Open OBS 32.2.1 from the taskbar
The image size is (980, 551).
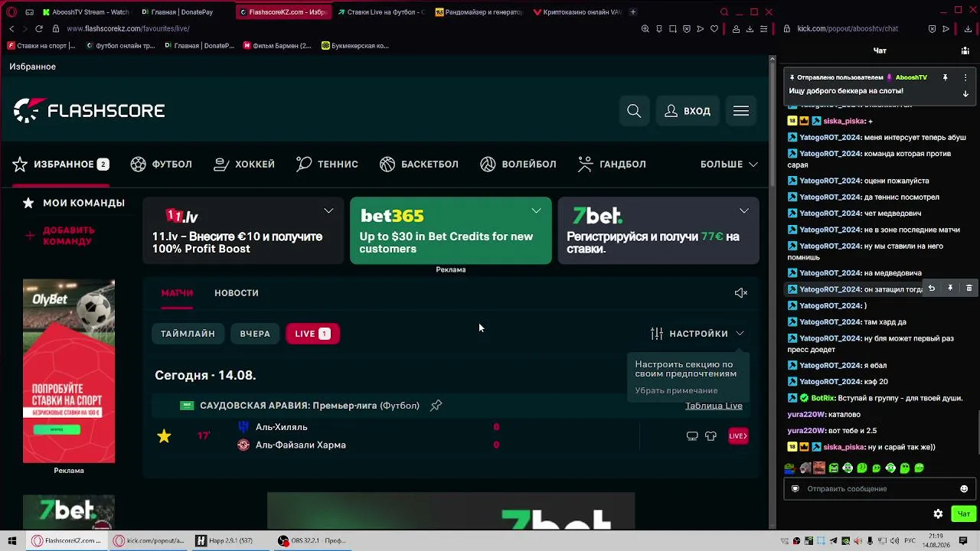pyautogui.click(x=312, y=541)
